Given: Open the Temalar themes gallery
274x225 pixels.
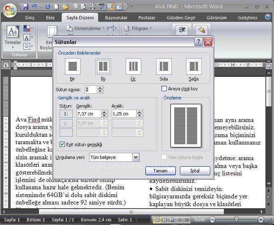Looking at the screenshot, I should pos(13,37).
